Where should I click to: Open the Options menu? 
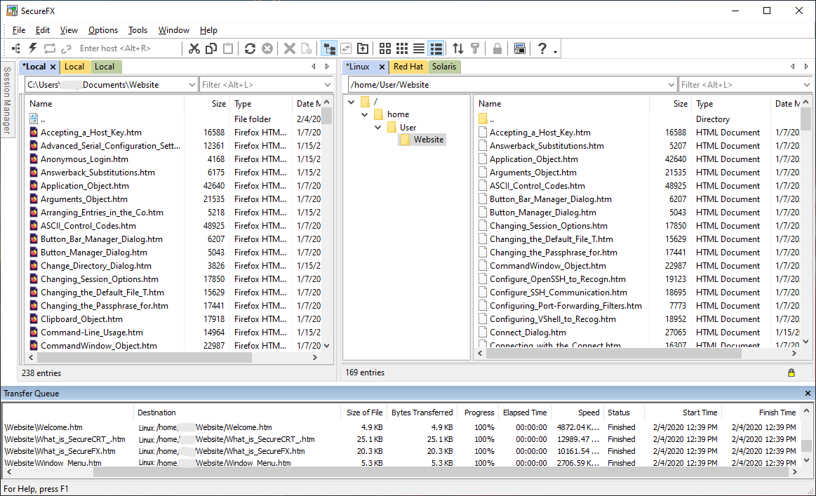click(103, 30)
